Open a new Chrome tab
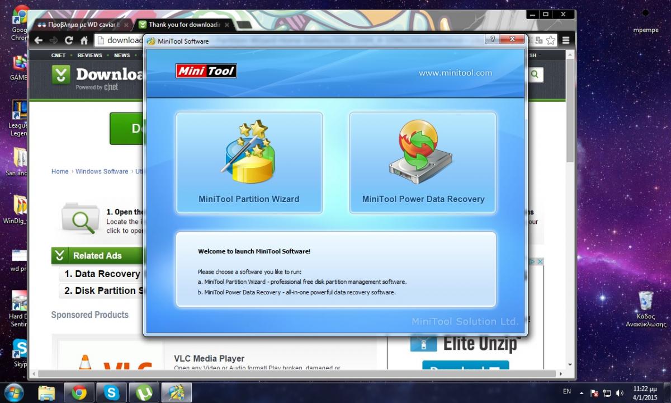This screenshot has height=403, width=671. point(244,25)
